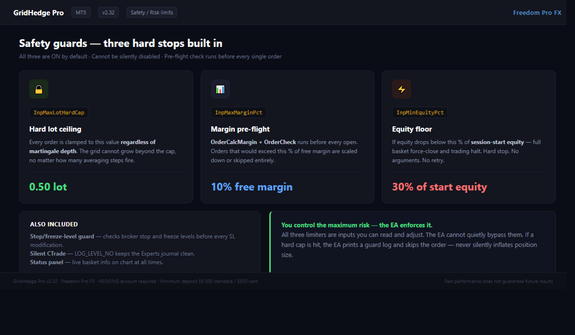The image size is (575, 335).
Task: Click the Margin pre-flight heading
Action: pos(240,129)
